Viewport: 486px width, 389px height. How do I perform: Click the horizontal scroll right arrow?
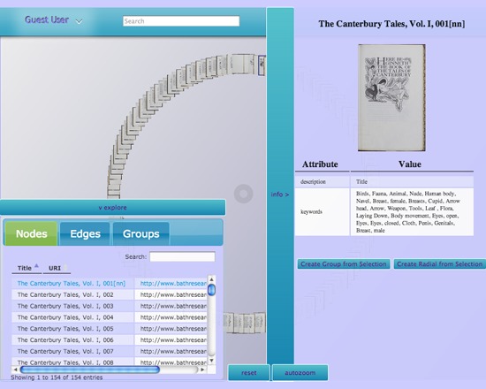[x=202, y=370]
